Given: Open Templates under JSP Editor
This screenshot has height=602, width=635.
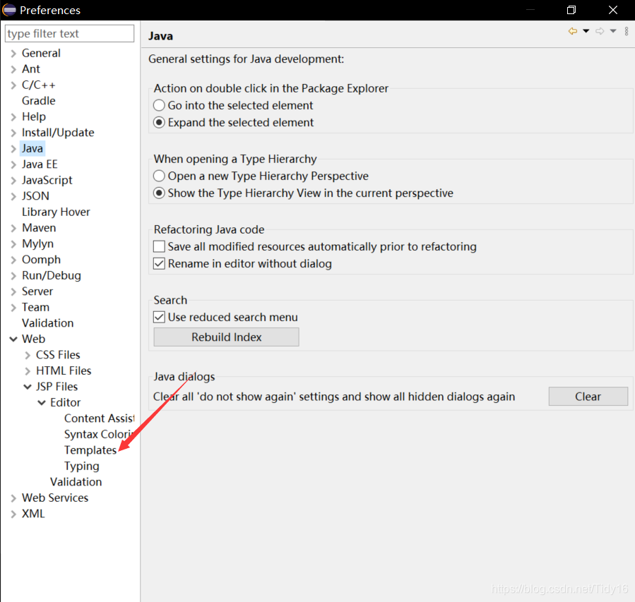Looking at the screenshot, I should point(90,450).
